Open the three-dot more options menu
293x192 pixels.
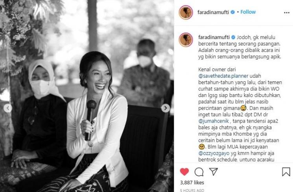[x=286, y=13]
